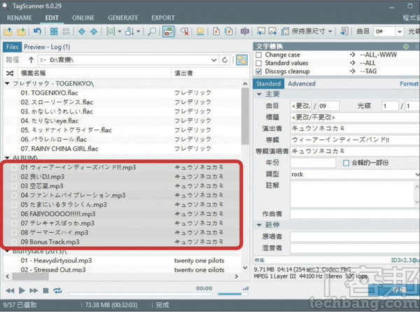The image size is (420, 312).
Task: Switch to the RENAME tab
Action: (20, 18)
